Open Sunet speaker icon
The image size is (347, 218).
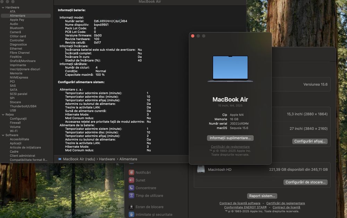point(132,180)
